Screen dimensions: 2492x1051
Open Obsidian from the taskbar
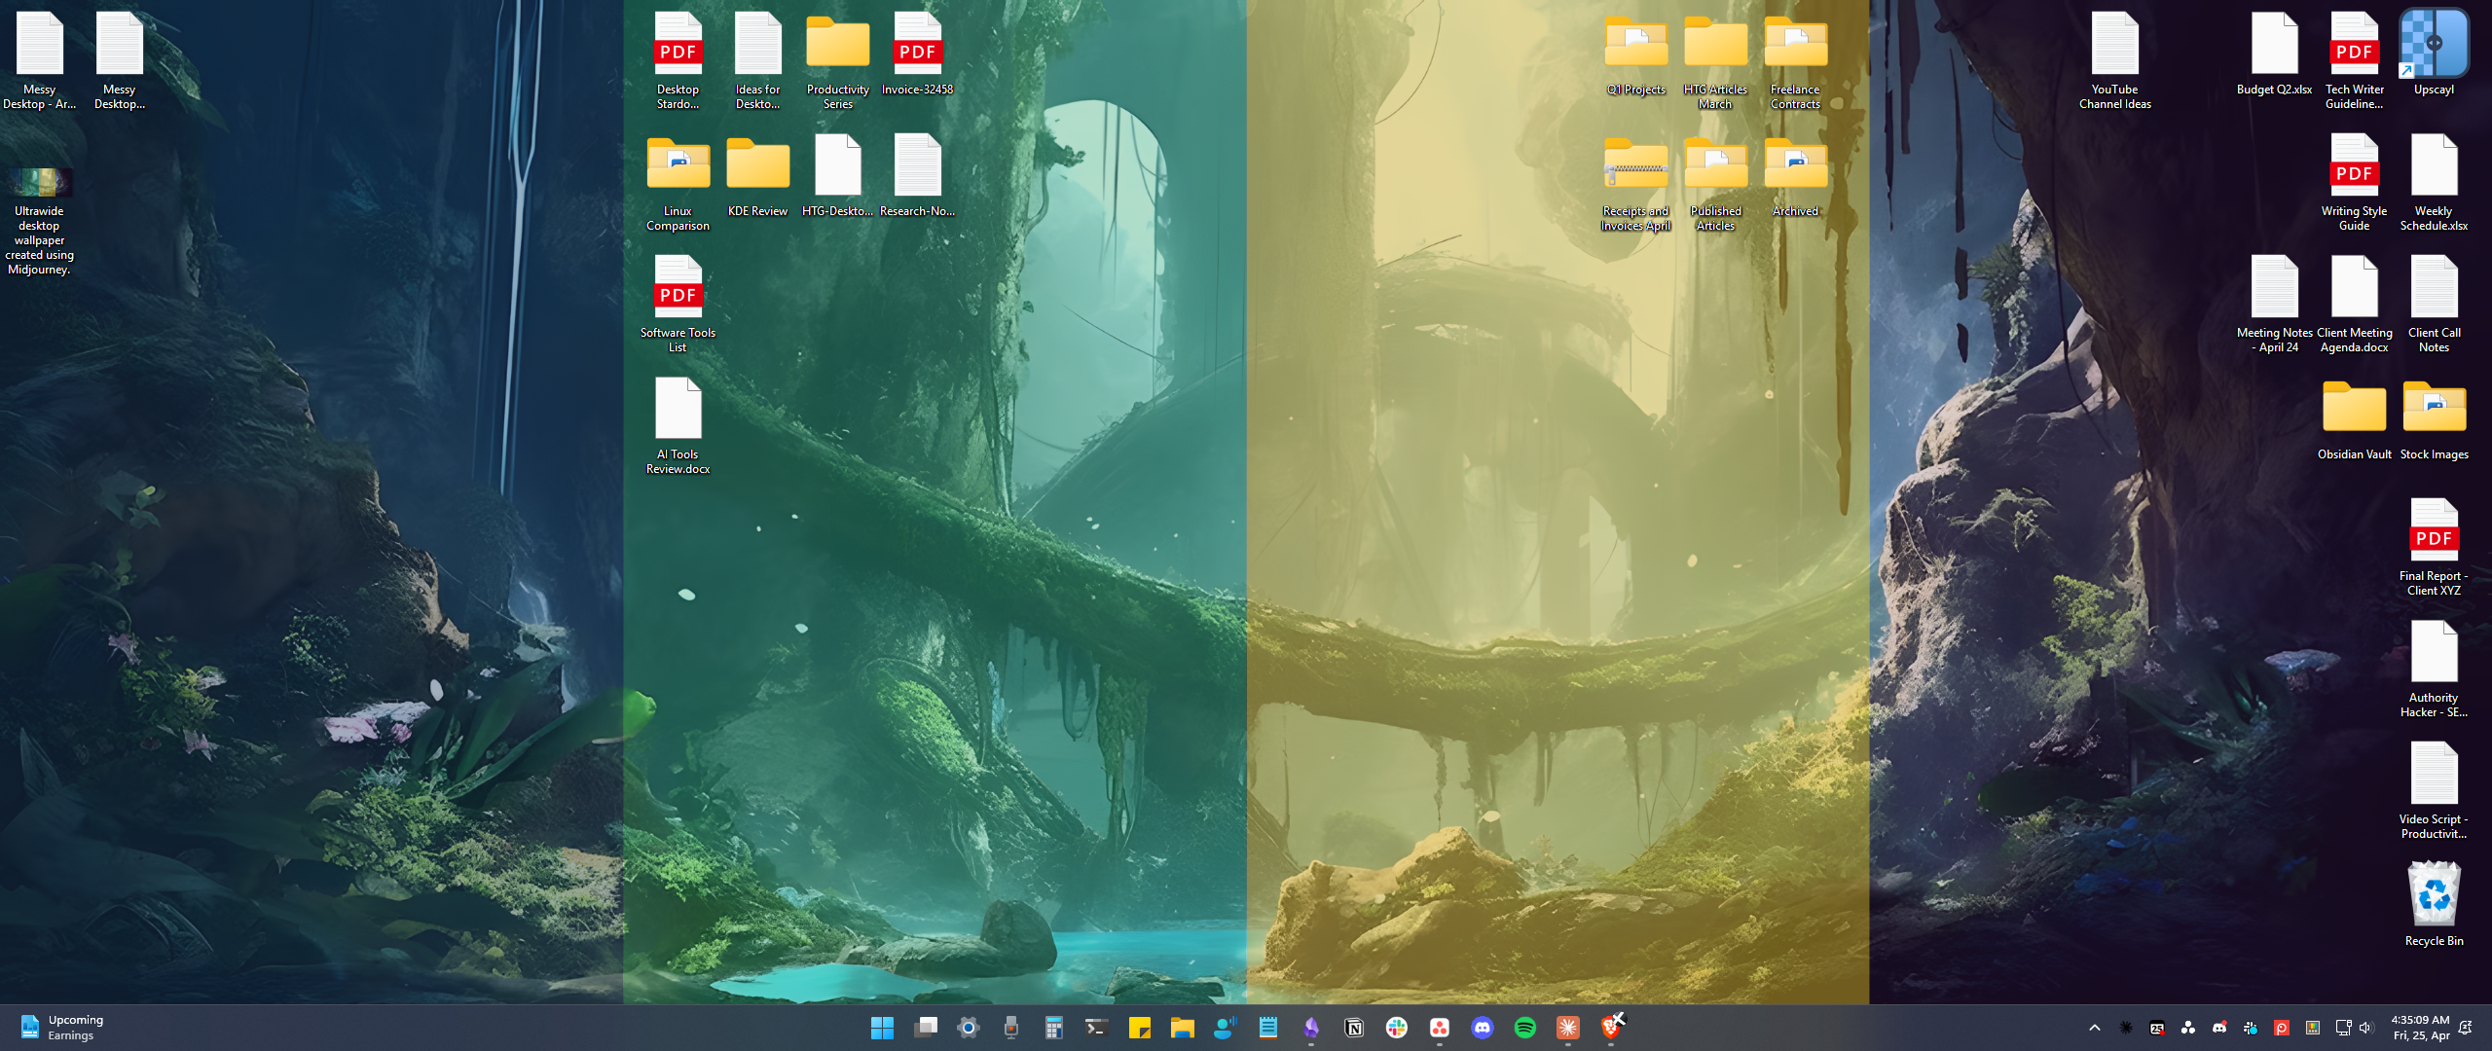coord(1311,1028)
